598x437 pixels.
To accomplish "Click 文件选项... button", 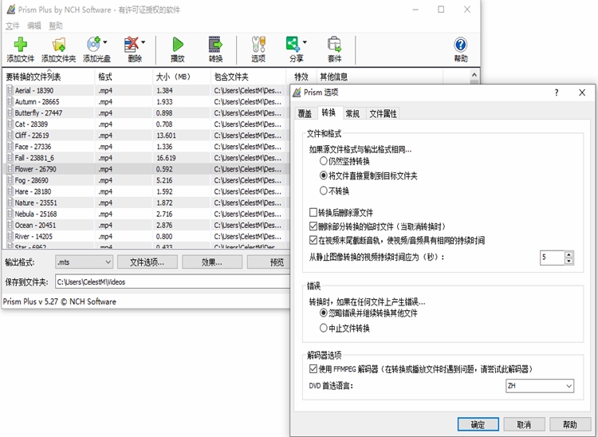I will [148, 262].
